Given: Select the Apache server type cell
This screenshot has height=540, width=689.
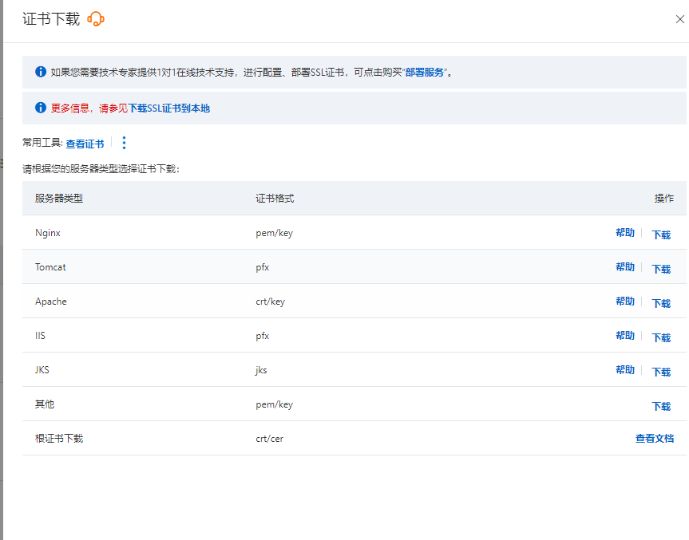Looking at the screenshot, I should [x=51, y=302].
